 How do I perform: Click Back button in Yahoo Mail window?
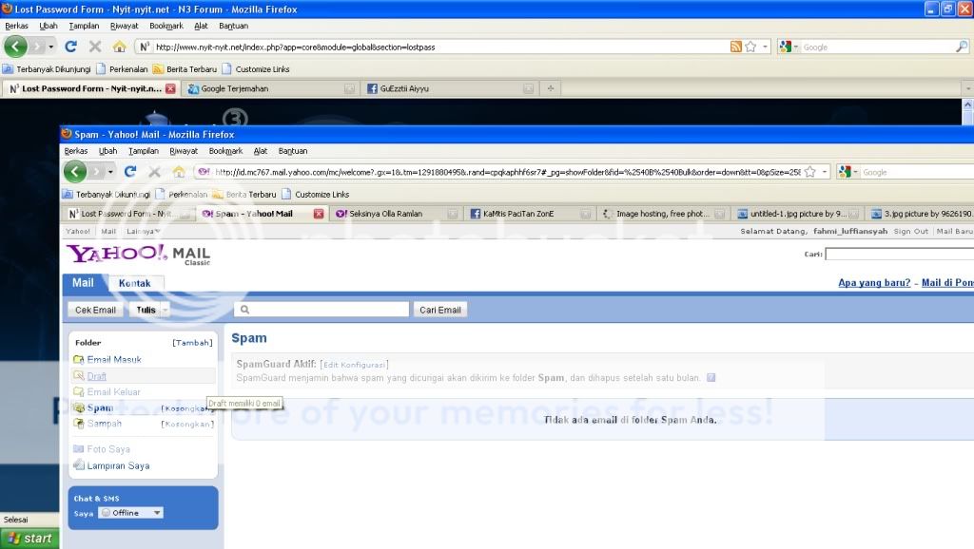pos(75,171)
